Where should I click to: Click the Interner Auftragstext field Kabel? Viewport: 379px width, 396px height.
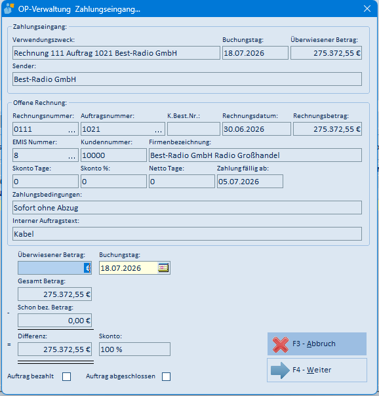pos(187,234)
